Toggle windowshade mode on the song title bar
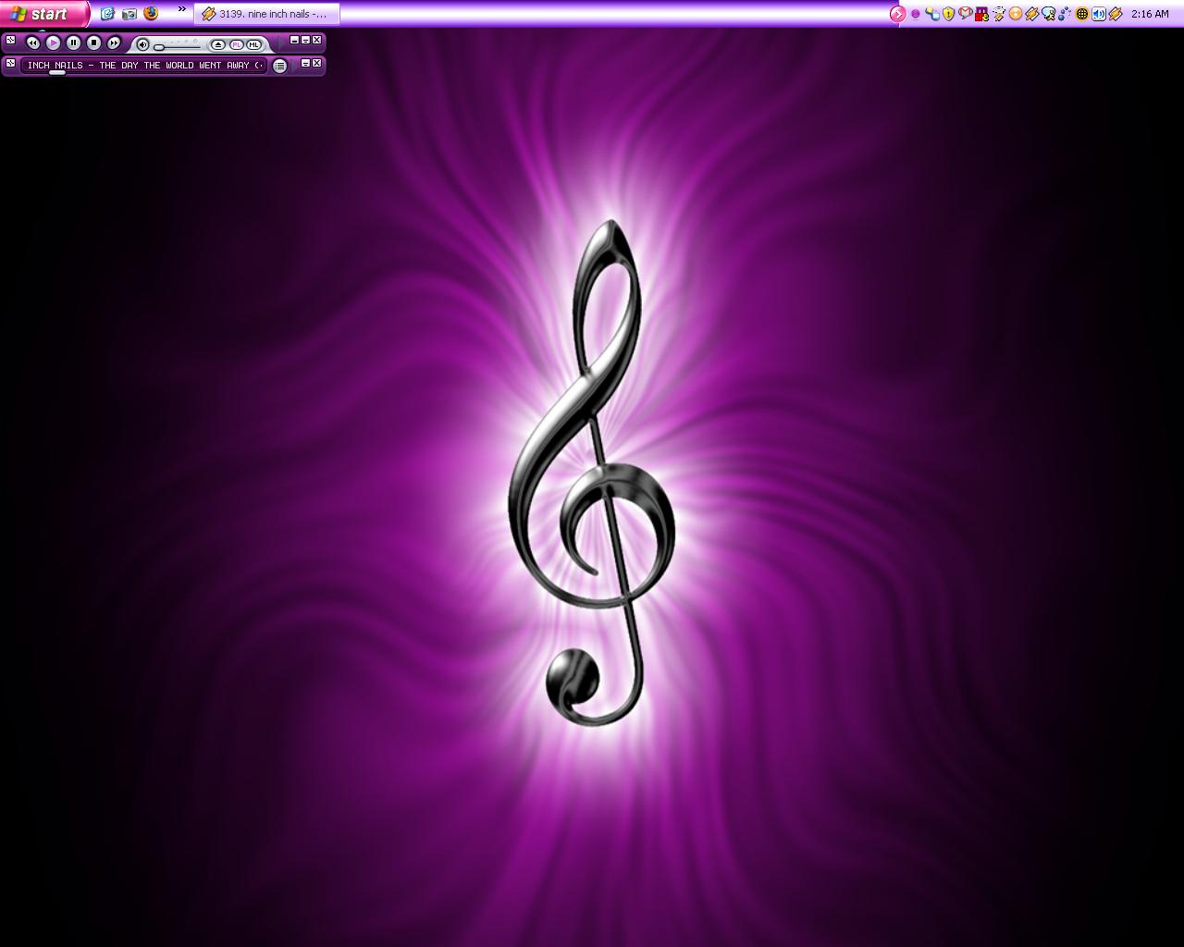 tap(305, 63)
